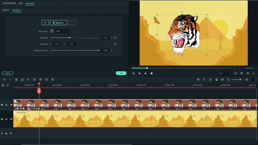The image size is (258, 145).
Task: Reset scale with the circular arrow icon
Action: click(x=115, y=37)
